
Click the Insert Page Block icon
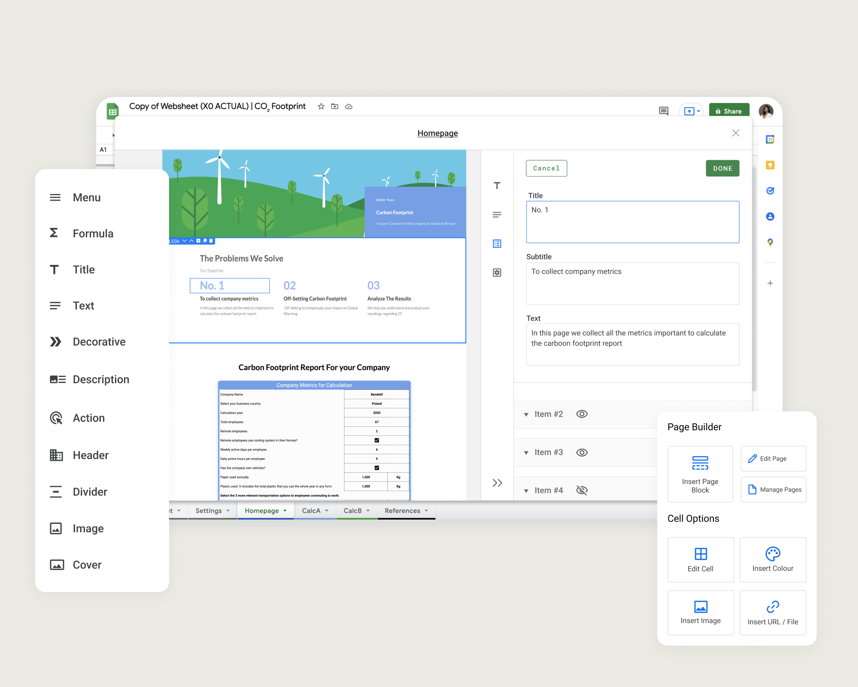pos(700,463)
